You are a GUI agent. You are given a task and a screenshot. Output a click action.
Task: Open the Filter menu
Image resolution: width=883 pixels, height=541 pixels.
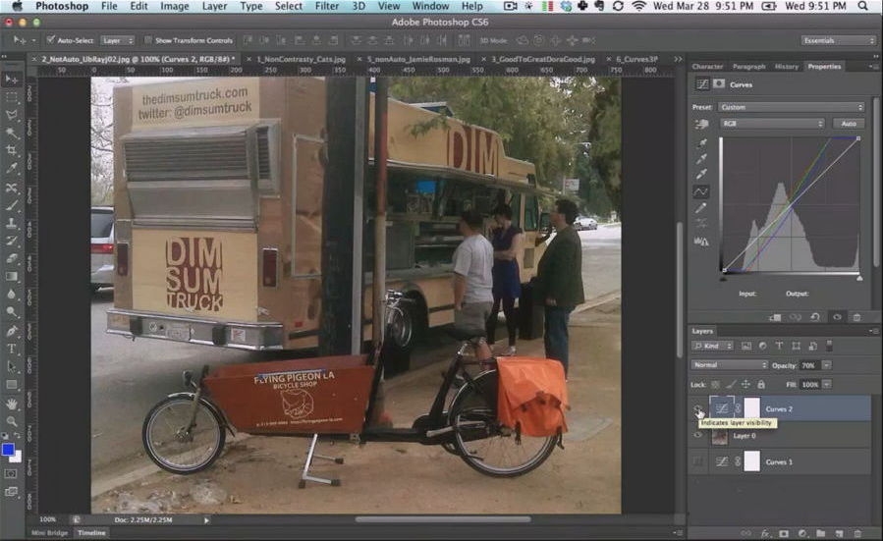coord(327,6)
